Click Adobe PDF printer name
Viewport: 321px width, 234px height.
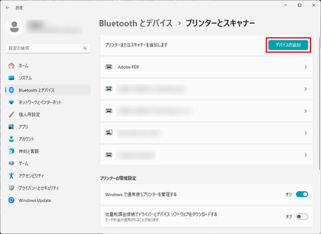click(x=129, y=67)
